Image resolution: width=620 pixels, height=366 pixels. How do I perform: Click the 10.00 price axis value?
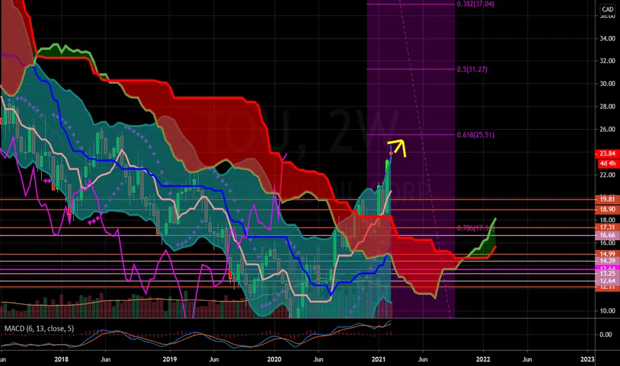[x=607, y=311]
